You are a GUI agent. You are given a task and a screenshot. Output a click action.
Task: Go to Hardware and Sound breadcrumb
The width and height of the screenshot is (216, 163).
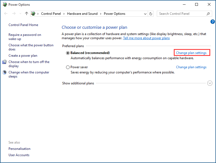pos(82,14)
